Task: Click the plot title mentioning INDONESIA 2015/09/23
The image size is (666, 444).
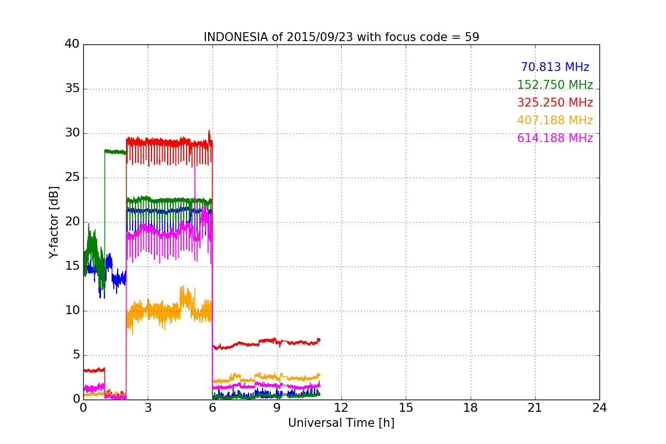Action: (x=341, y=37)
